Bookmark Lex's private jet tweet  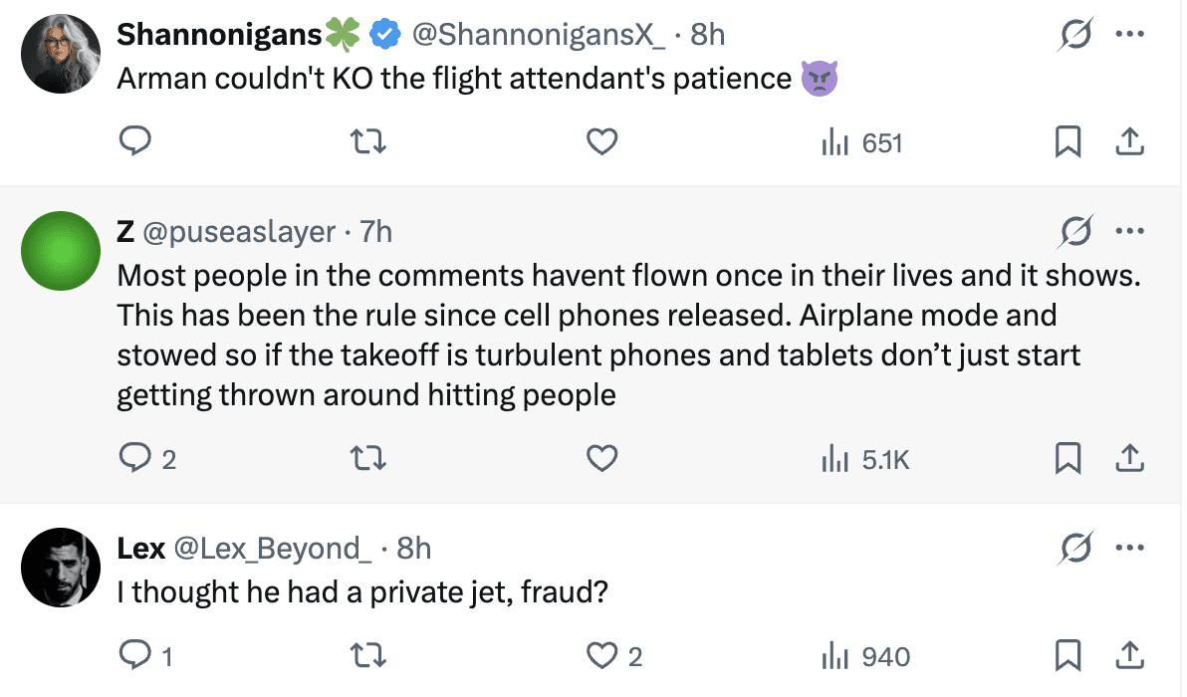(x=1068, y=656)
